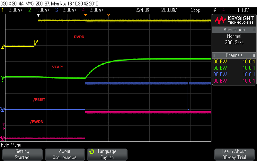Image resolution: width=257 pixels, height=161 pixels.
Task: Click the VCAP1 waveform label
Action: (58, 67)
